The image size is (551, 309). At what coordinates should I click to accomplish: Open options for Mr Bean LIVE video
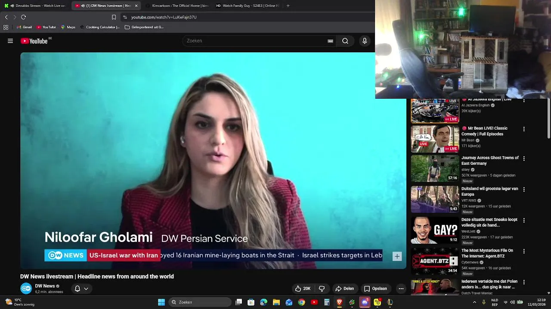524,129
